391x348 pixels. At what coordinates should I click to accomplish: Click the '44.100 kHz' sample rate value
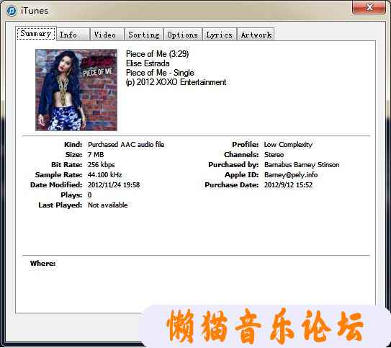click(x=104, y=175)
